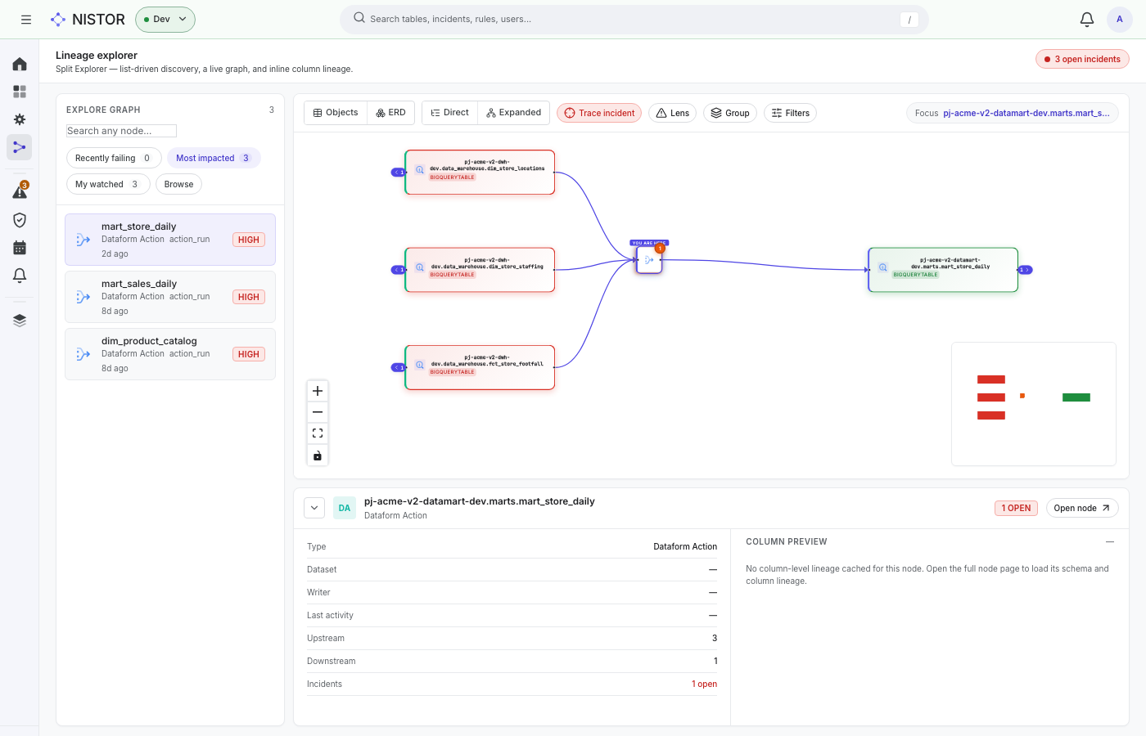Select the lineage graph sidebar icon
The height and width of the screenshot is (736, 1146).
coord(20,147)
